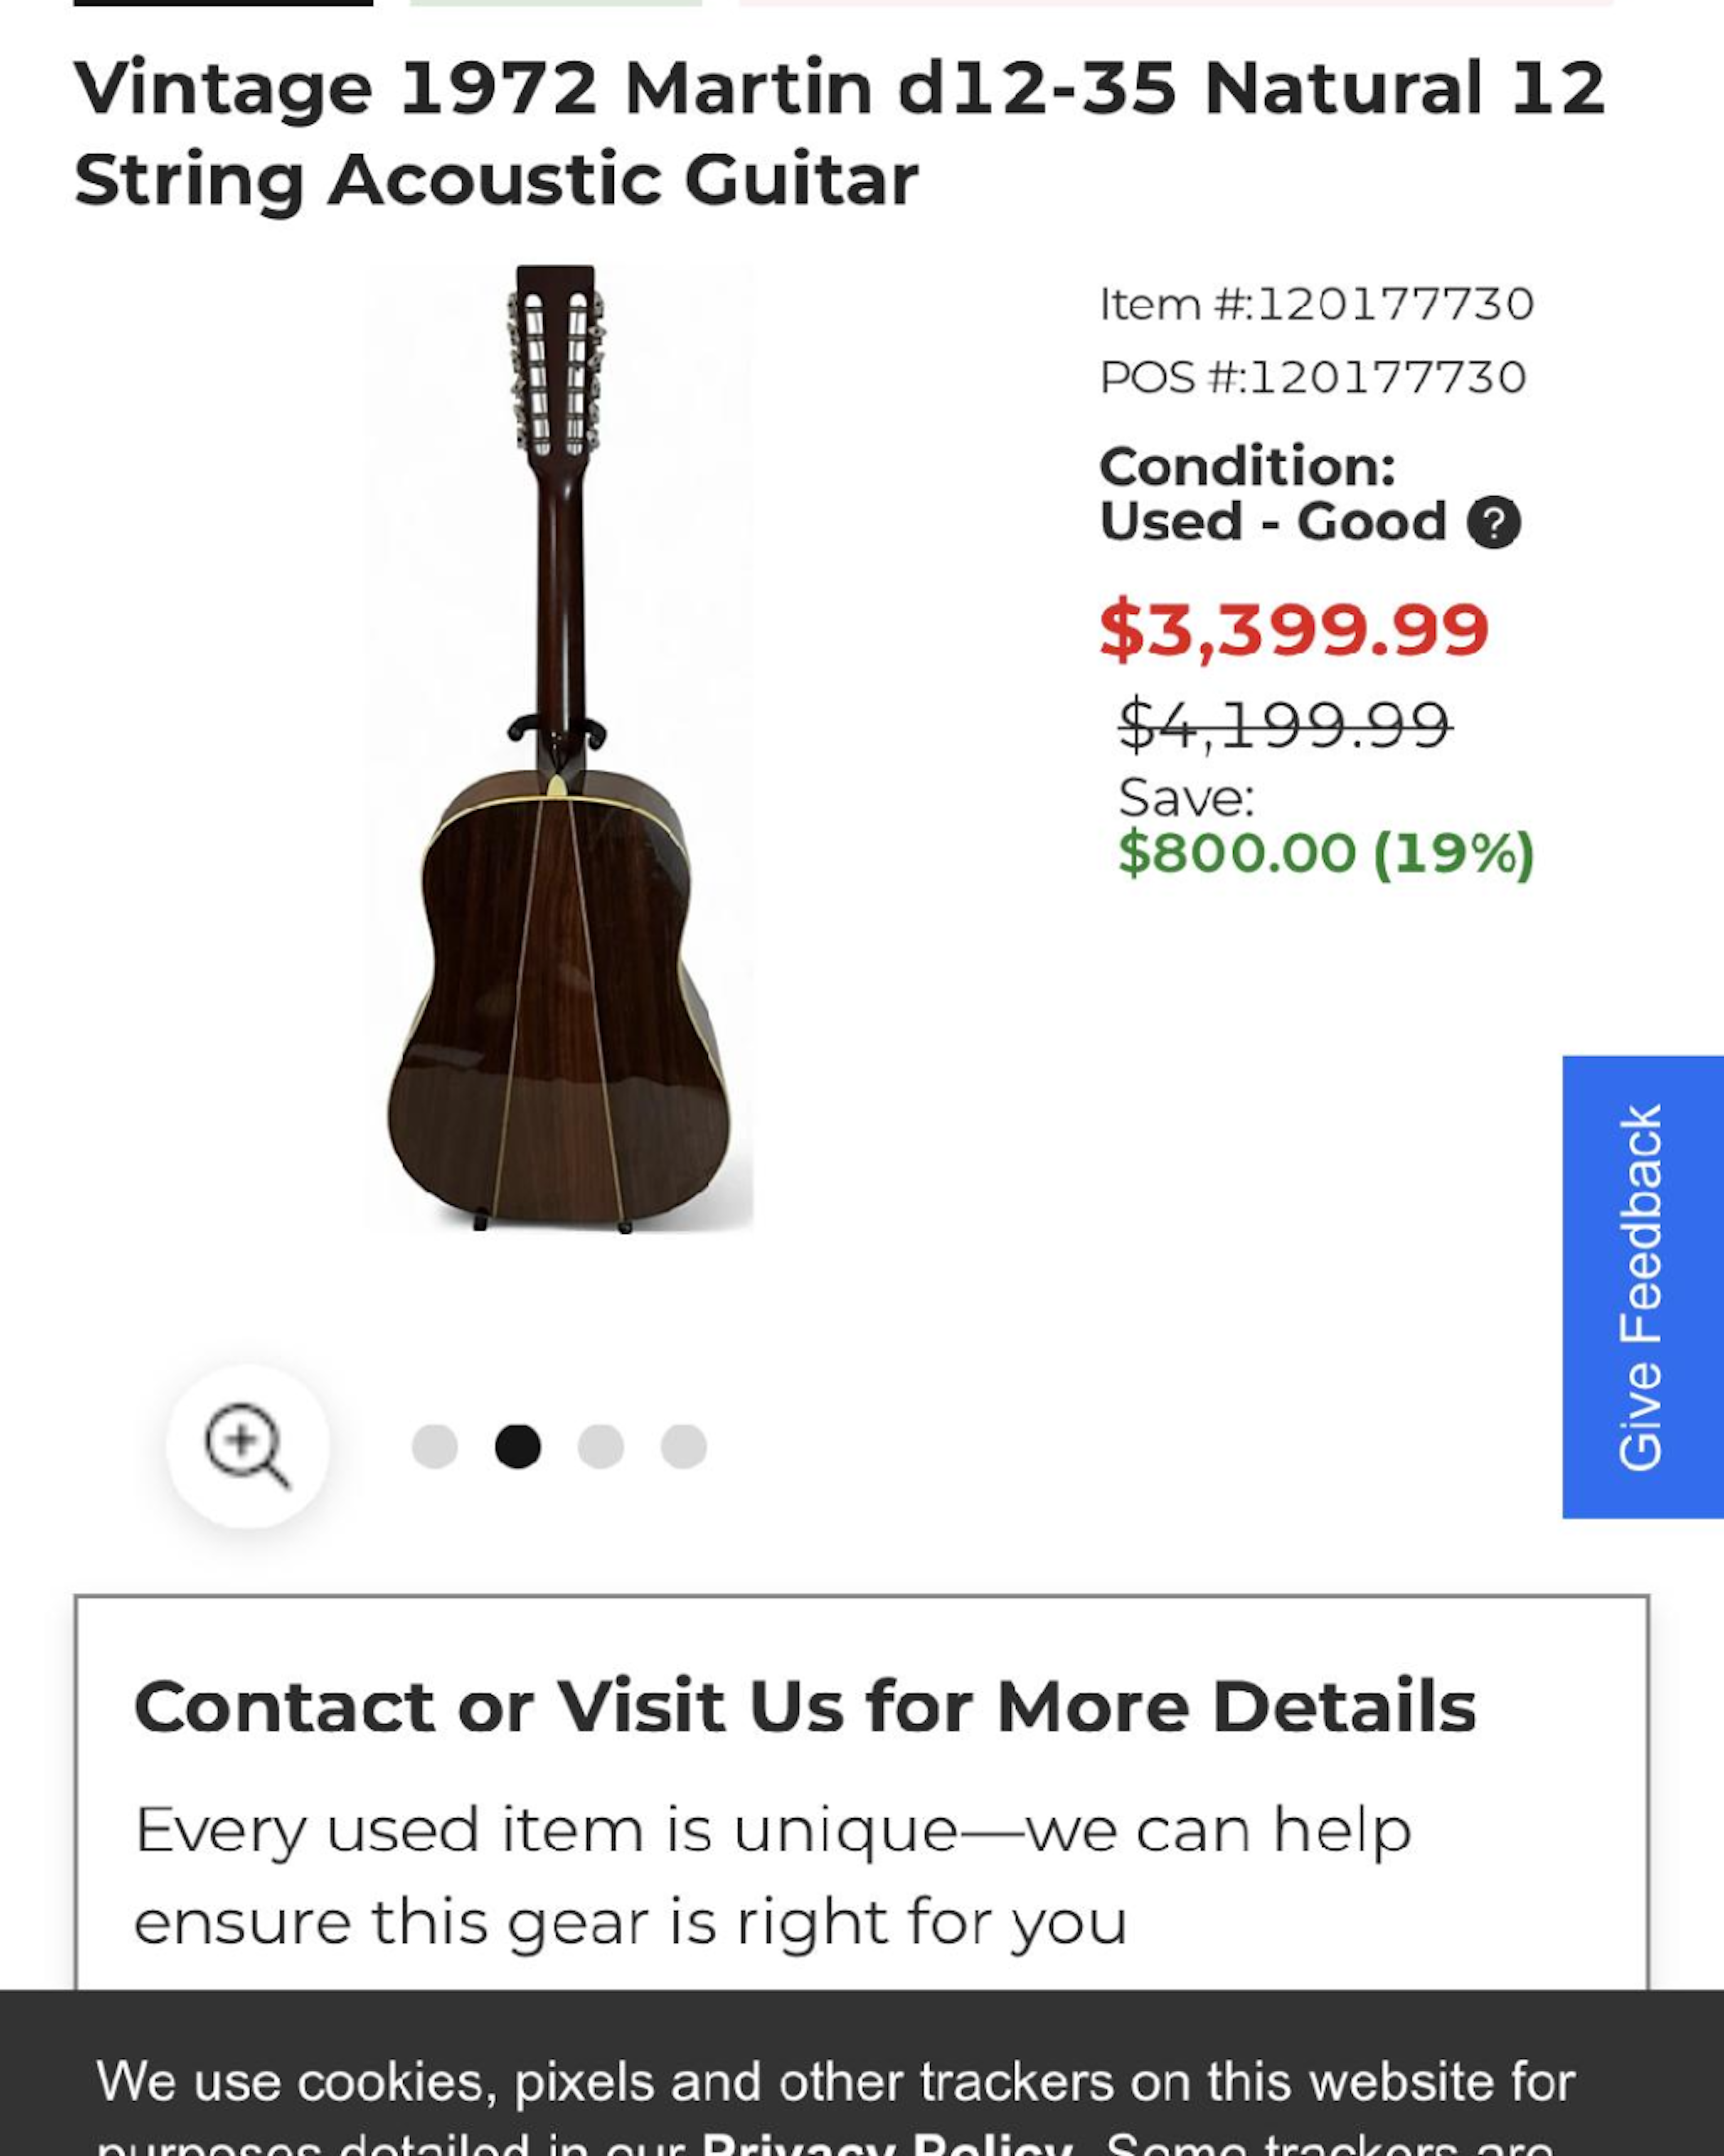Click the 'Every used item is unique' text
Viewport: 1724px width, 2156px height.
point(773,1830)
